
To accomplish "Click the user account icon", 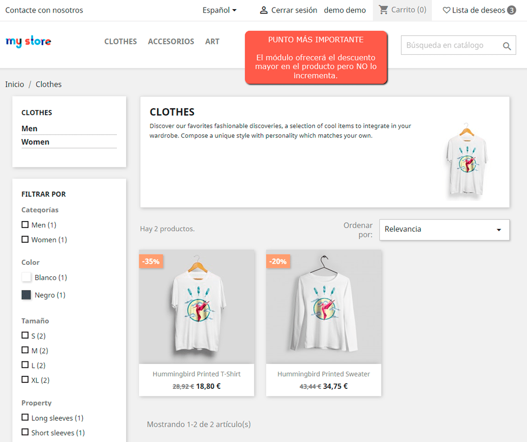I will point(263,10).
